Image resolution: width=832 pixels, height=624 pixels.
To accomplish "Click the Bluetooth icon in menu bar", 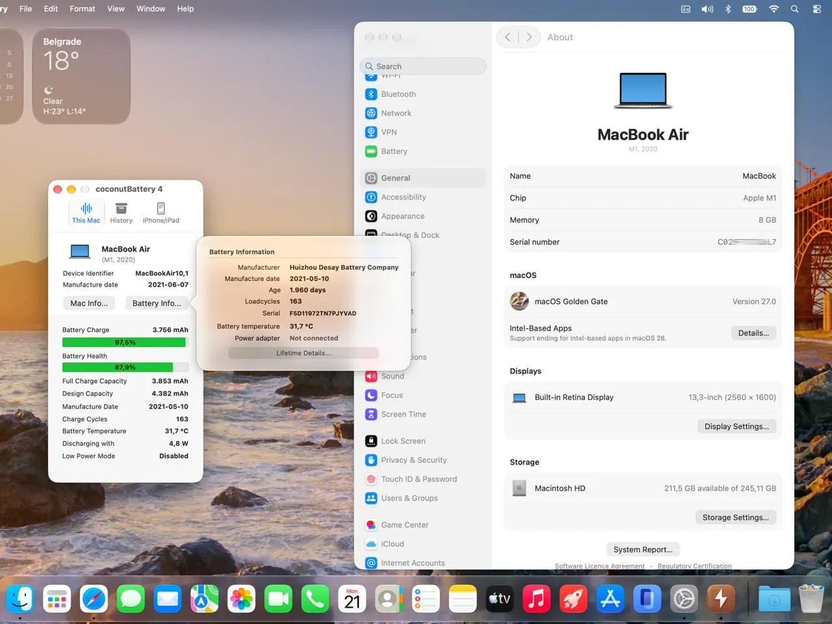I will click(728, 9).
